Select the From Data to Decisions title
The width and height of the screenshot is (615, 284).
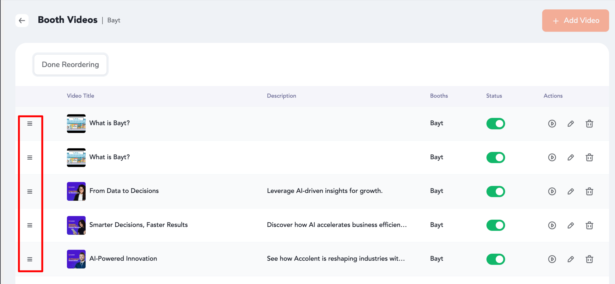pyautogui.click(x=124, y=191)
